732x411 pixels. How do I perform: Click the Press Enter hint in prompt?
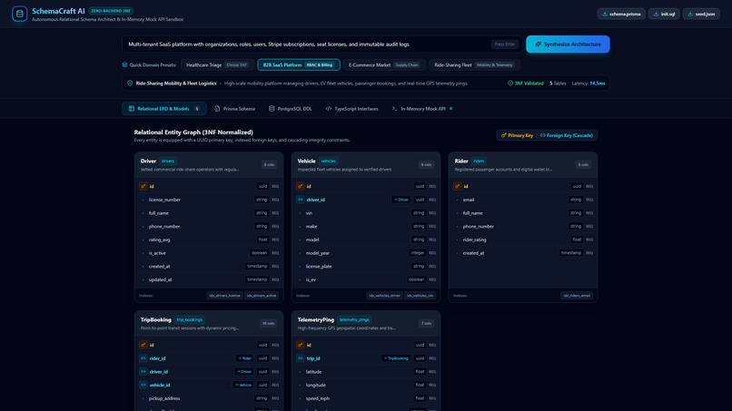[x=505, y=44]
